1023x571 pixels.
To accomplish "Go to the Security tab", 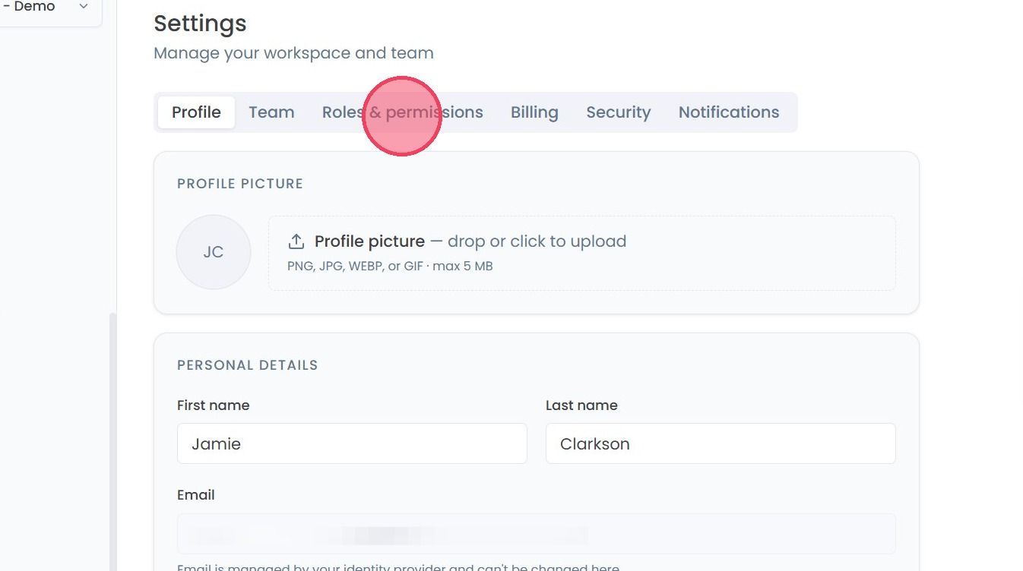I will [x=618, y=112].
